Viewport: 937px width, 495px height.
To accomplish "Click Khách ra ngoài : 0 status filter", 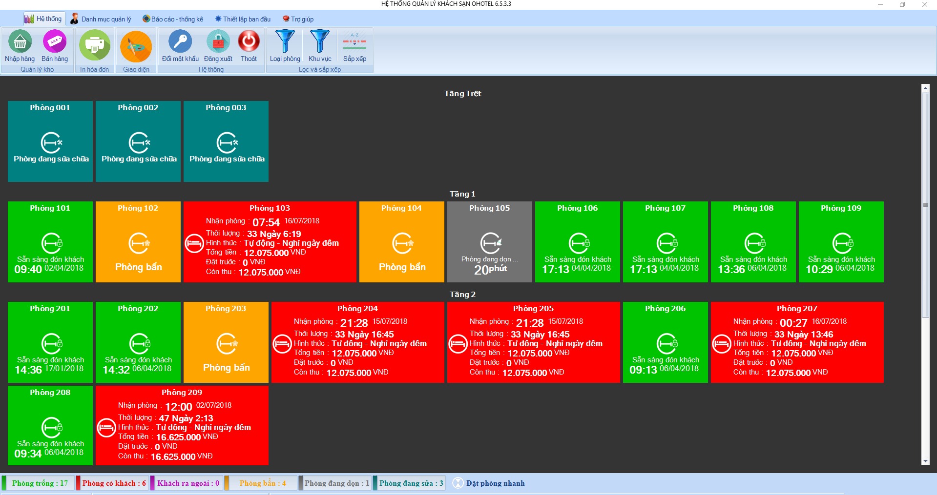I will [187, 483].
